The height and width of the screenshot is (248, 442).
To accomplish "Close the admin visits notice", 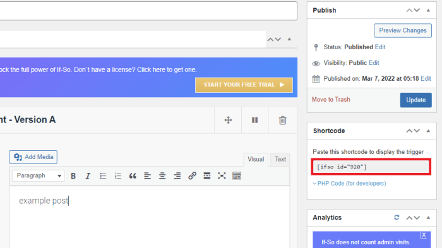I will point(424,235).
